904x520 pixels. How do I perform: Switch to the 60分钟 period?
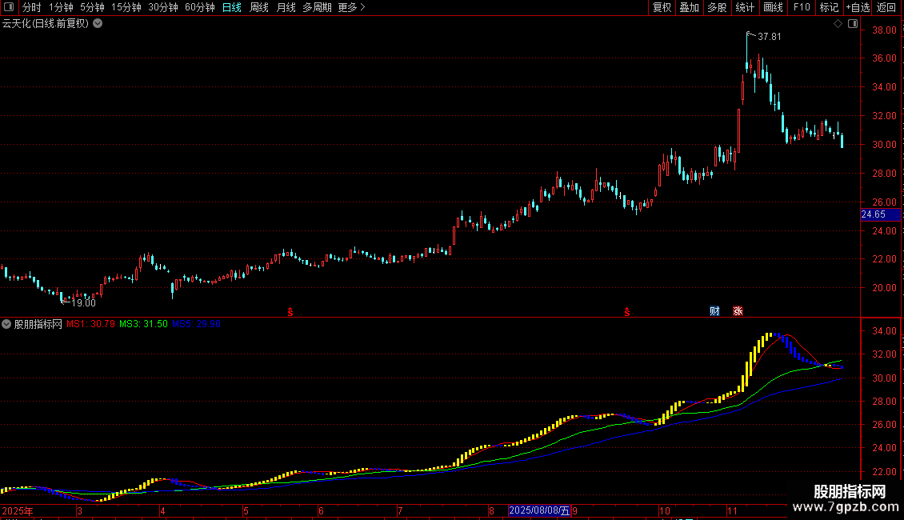pyautogui.click(x=200, y=7)
